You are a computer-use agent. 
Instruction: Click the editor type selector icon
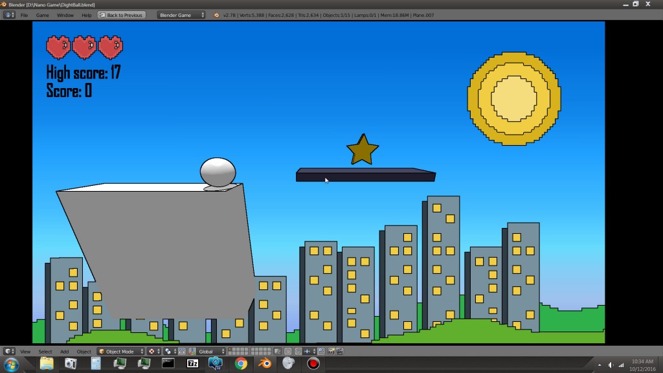pos(8,351)
